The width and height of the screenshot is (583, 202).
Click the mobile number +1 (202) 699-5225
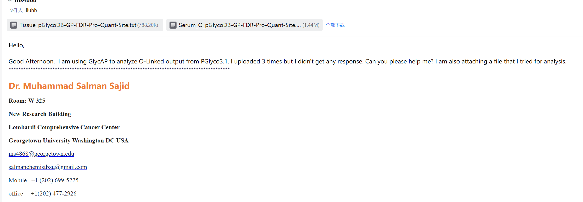pos(55,180)
